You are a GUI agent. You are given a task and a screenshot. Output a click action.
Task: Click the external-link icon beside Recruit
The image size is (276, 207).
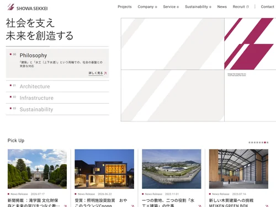click(247, 7)
